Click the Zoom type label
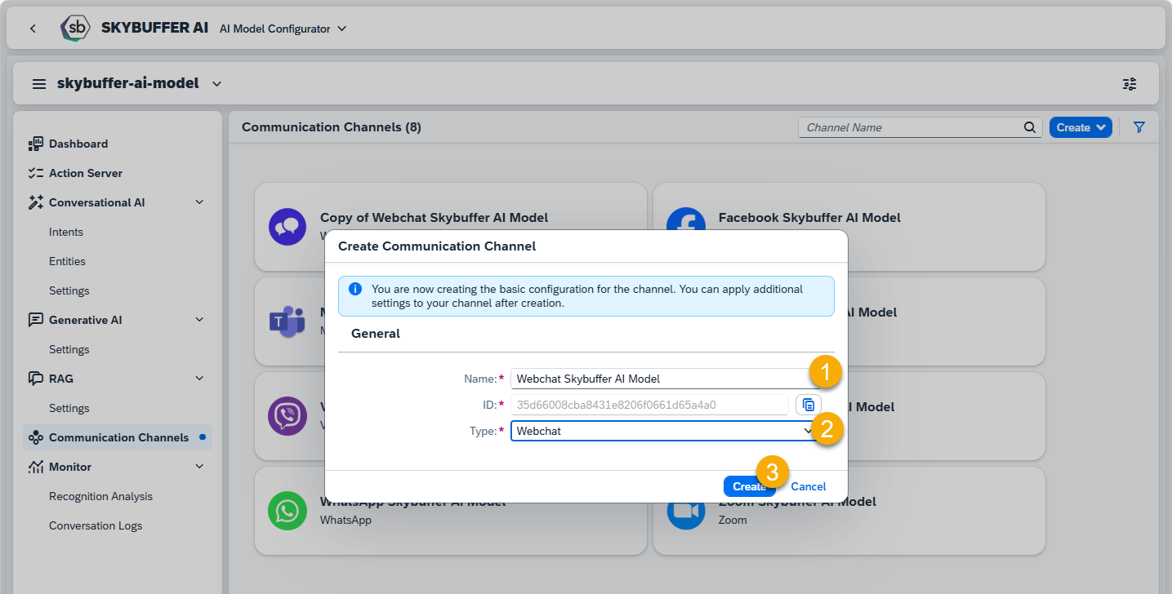 pyautogui.click(x=733, y=520)
